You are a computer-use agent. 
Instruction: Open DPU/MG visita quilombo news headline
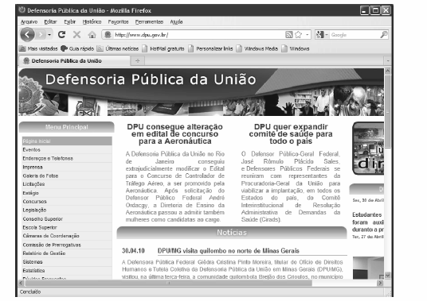pyautogui.click(x=228, y=251)
